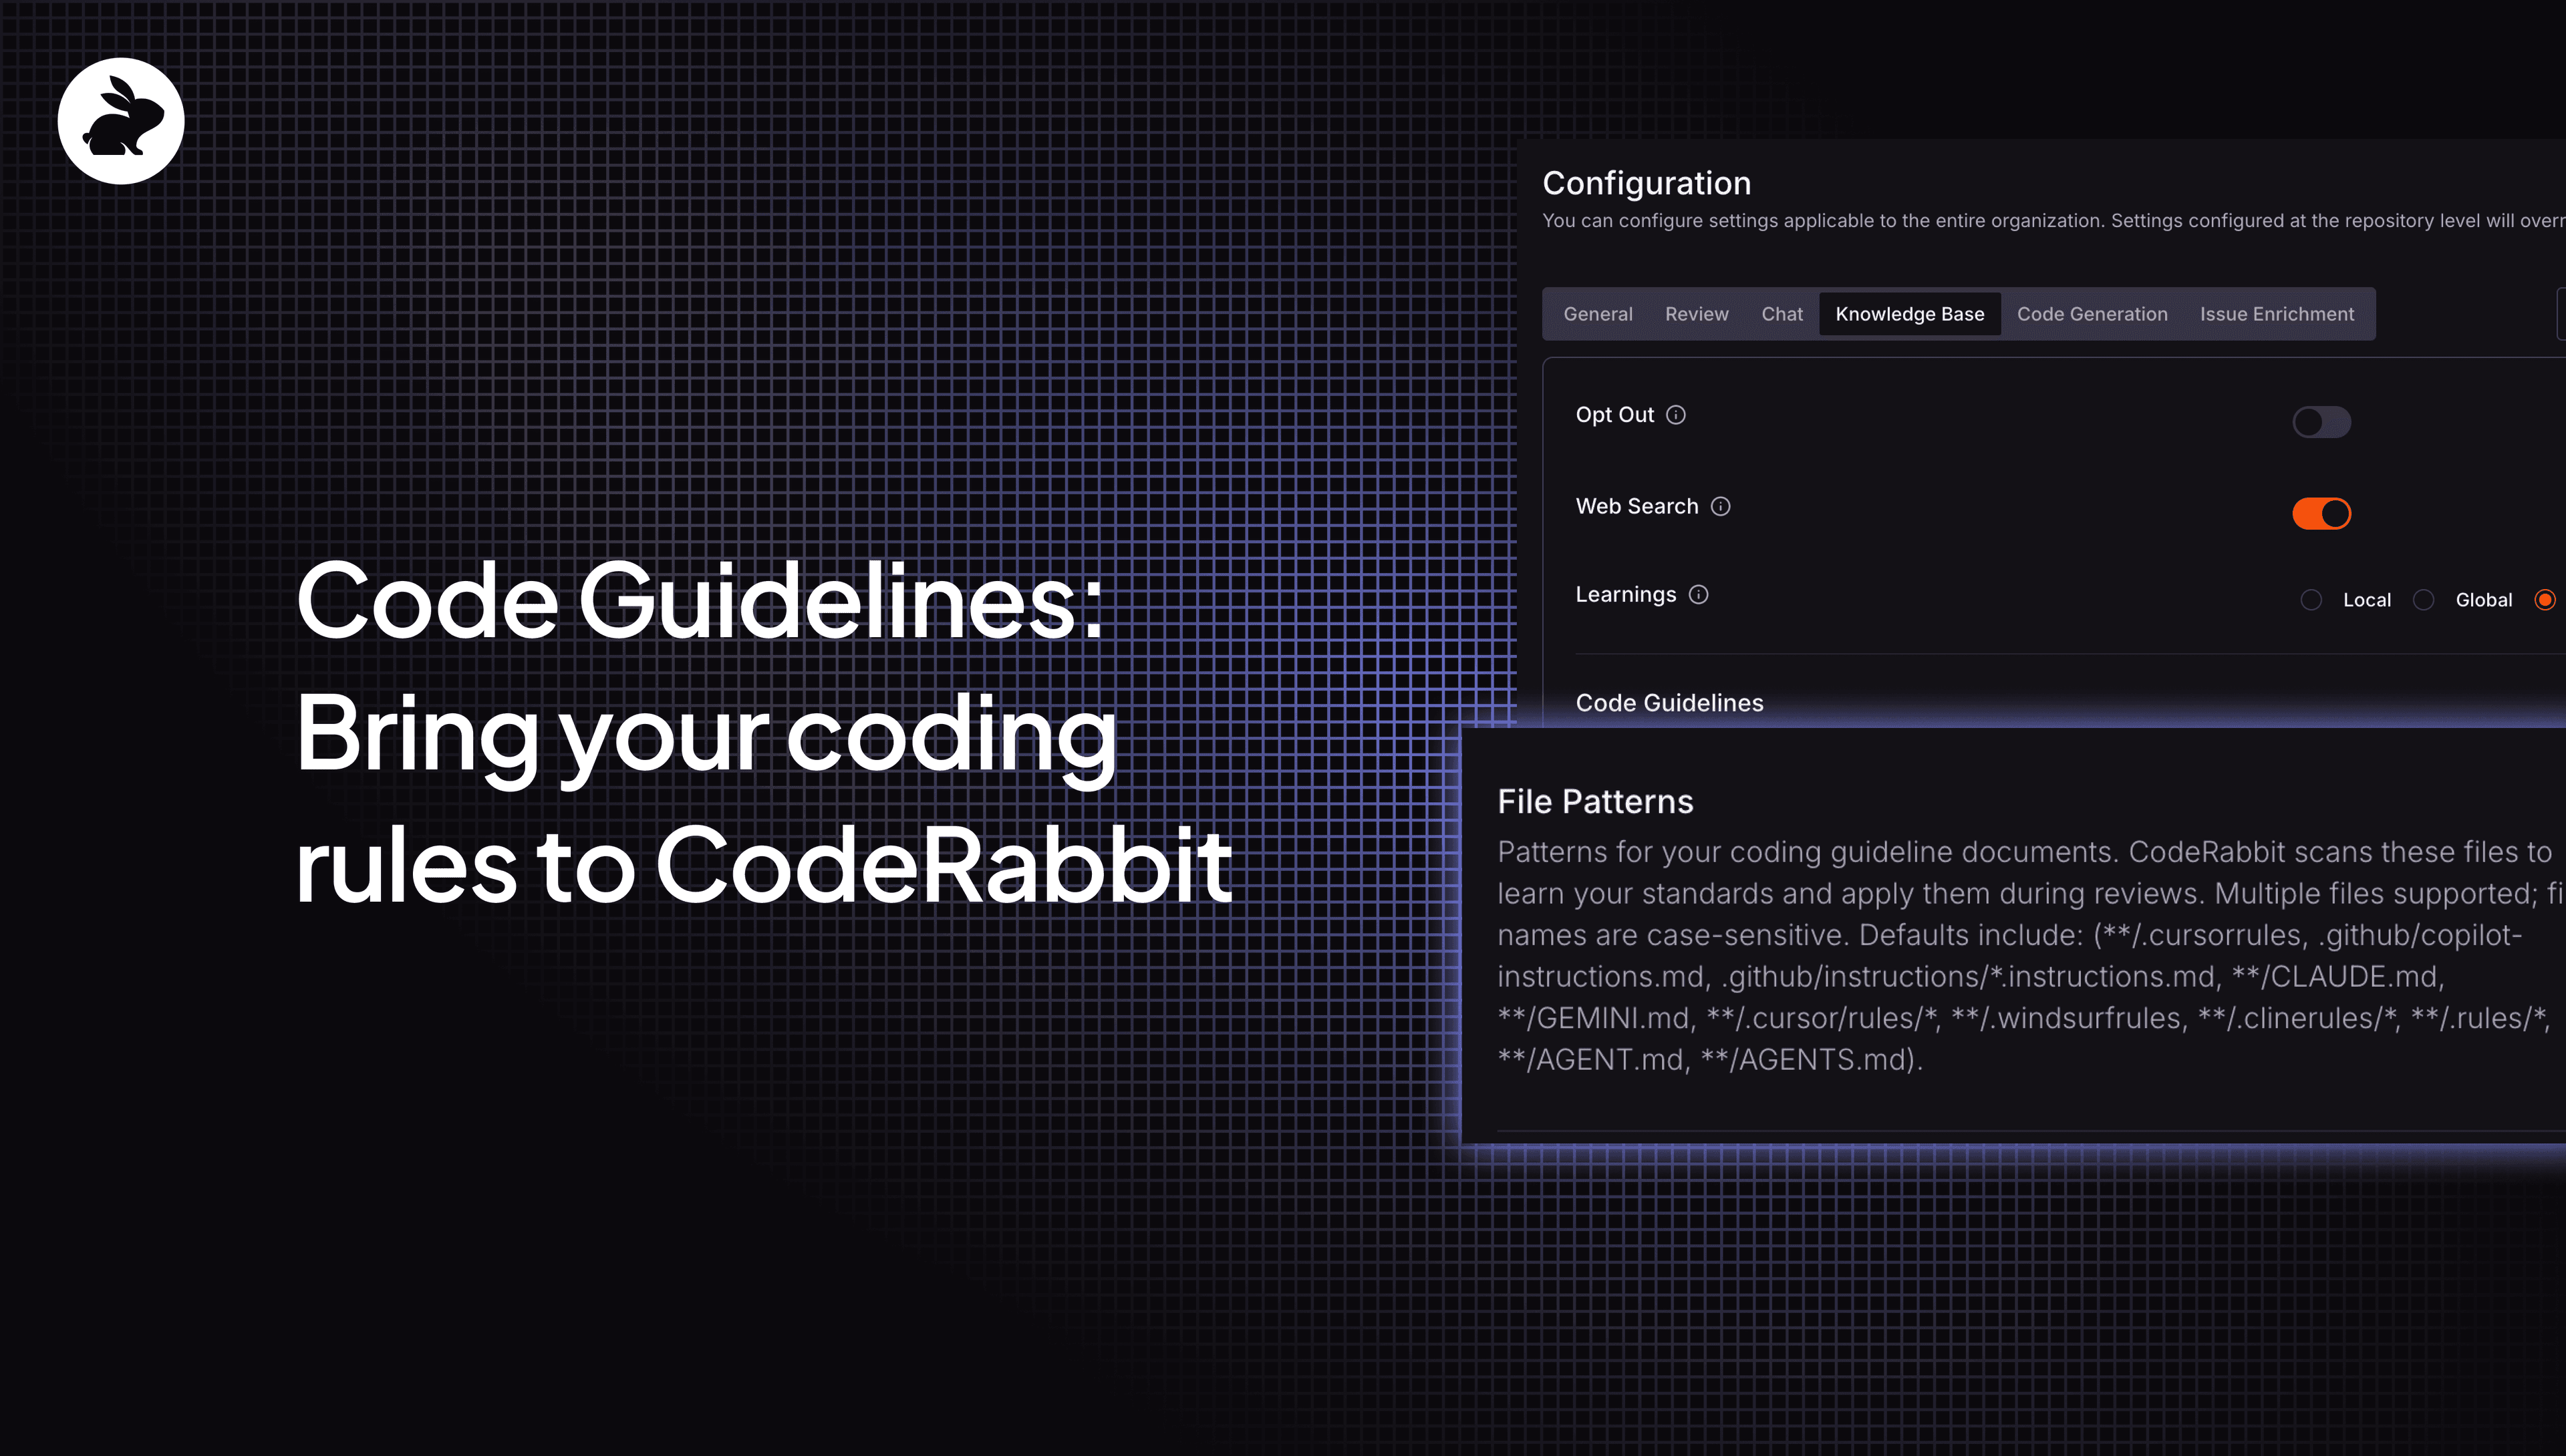
Task: Choose the Global learnings radio option
Action: (2423, 600)
